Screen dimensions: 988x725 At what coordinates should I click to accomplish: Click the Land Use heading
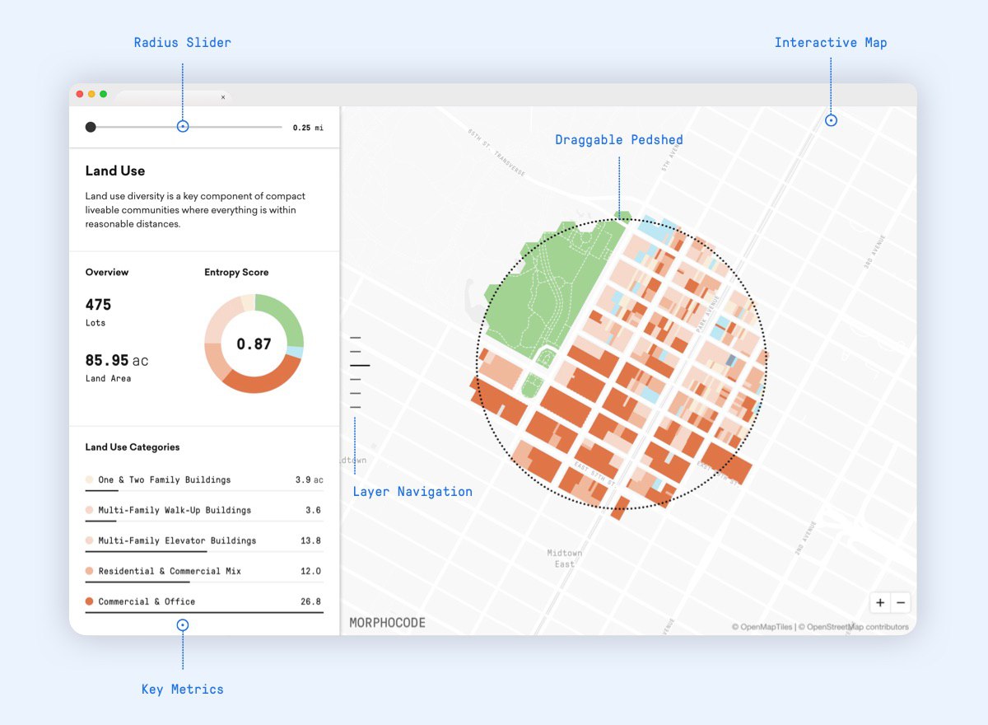115,171
